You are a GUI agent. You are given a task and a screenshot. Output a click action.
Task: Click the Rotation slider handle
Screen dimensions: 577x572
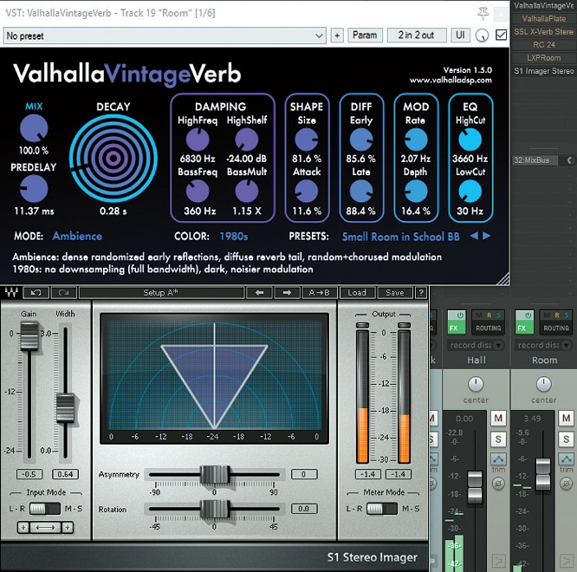click(x=215, y=509)
